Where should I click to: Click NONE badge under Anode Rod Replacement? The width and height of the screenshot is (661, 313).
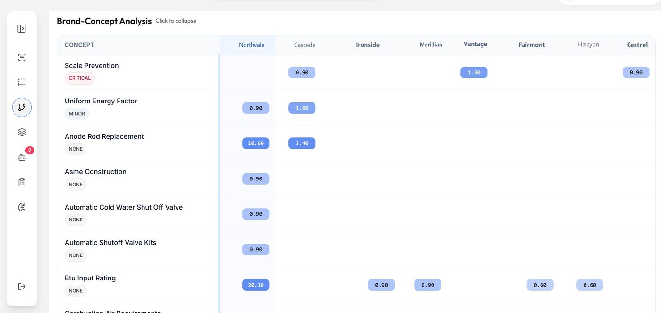click(76, 149)
